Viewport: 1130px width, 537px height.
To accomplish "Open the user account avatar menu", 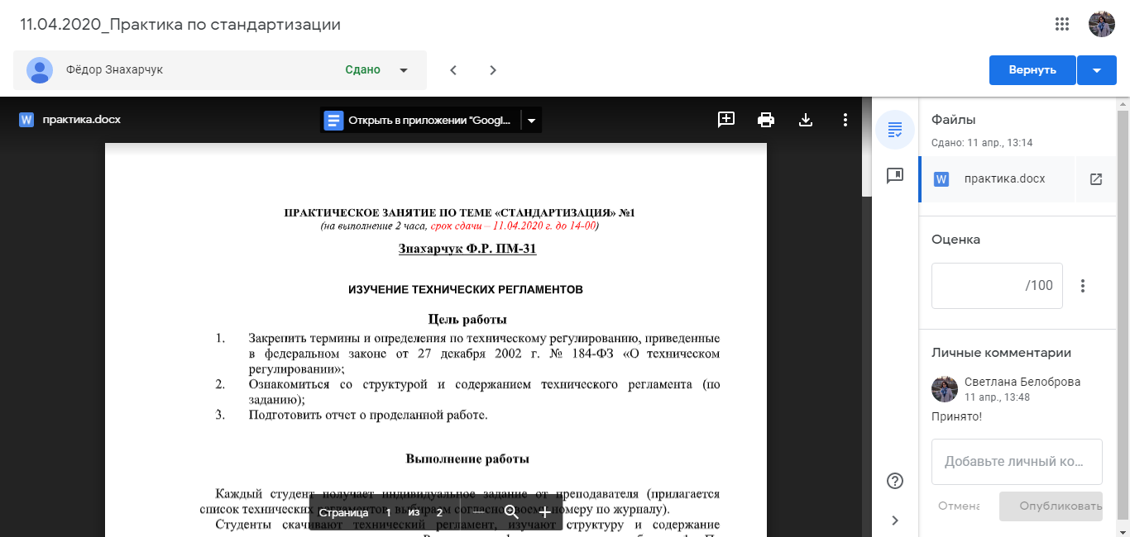I will coord(1101,24).
